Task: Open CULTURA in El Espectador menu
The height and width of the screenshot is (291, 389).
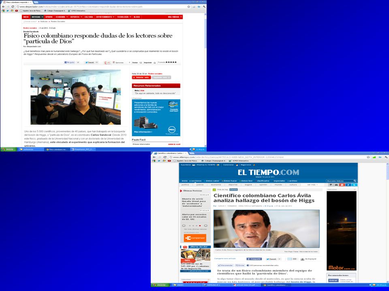Action: click(x=89, y=17)
